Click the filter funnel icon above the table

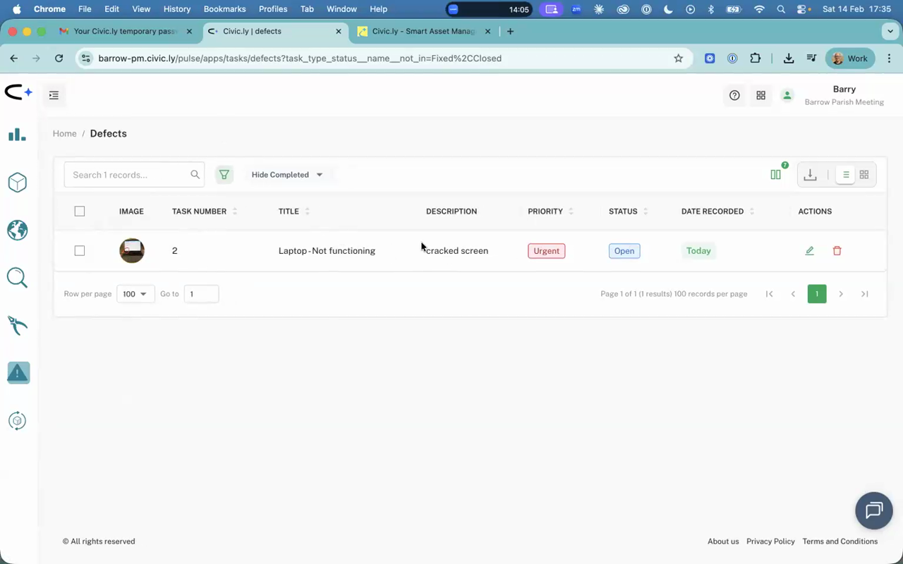224,174
